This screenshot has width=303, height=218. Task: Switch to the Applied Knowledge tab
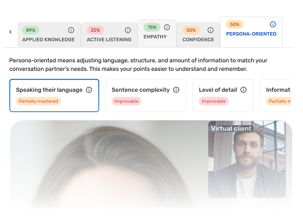[x=49, y=35]
